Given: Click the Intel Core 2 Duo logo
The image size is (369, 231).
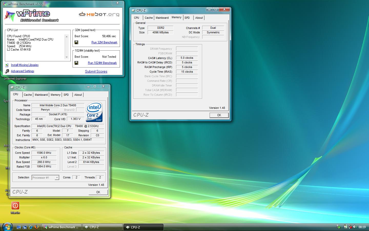Looking at the screenshot, I should [x=94, y=112].
